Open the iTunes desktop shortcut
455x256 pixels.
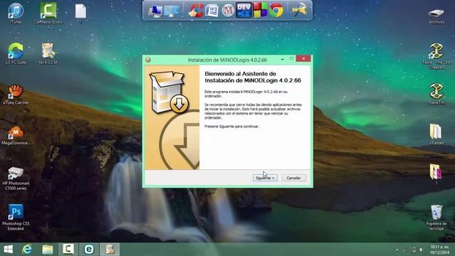(x=16, y=14)
